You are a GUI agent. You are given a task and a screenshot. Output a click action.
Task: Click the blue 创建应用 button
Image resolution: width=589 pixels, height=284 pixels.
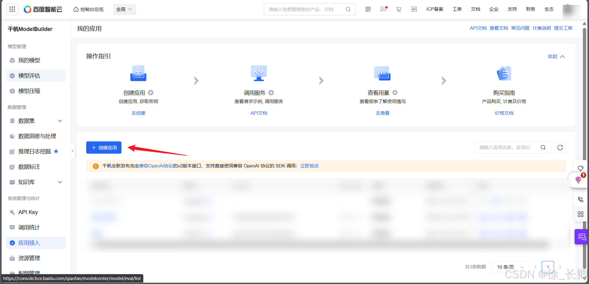pos(104,148)
